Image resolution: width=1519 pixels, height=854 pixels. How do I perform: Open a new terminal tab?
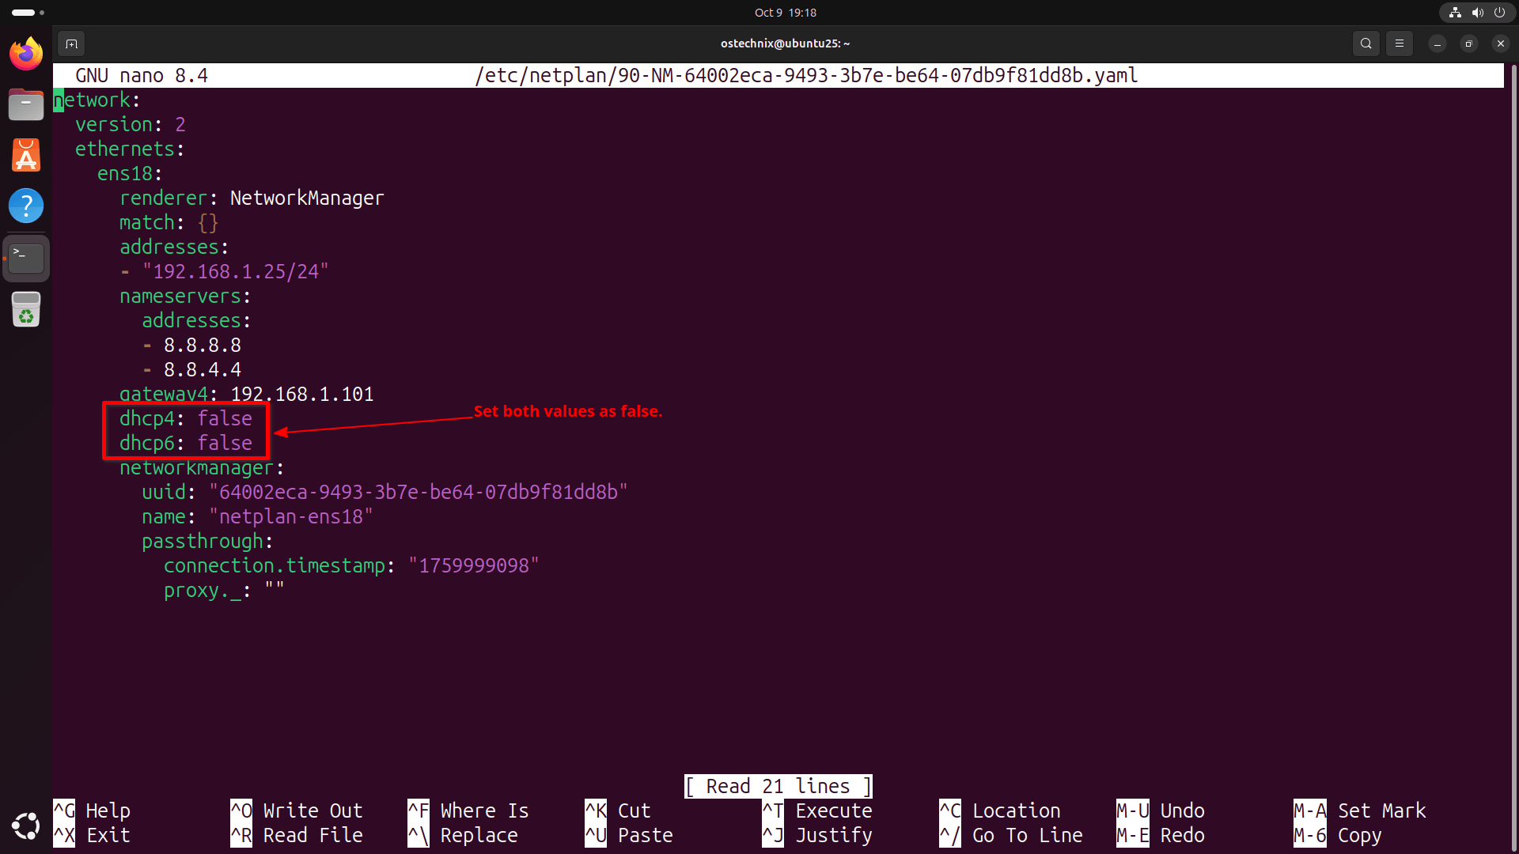(x=71, y=43)
